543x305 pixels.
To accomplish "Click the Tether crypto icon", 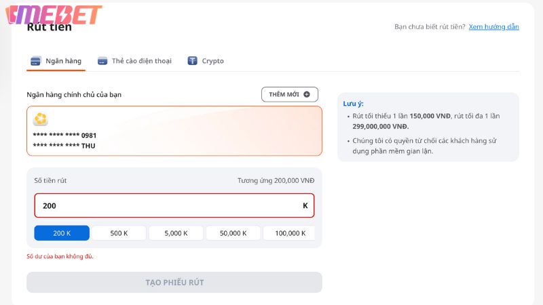I will pyautogui.click(x=192, y=61).
